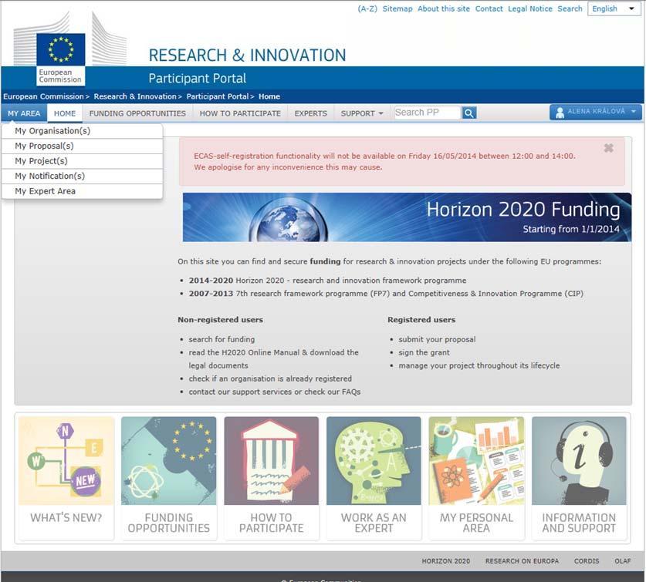
Task: Open the Work as an Expert tile
Action: [374, 478]
